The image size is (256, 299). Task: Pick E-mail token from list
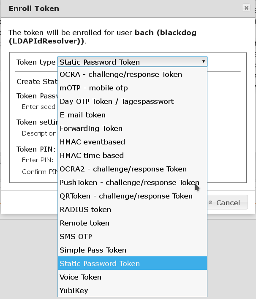[83, 115]
